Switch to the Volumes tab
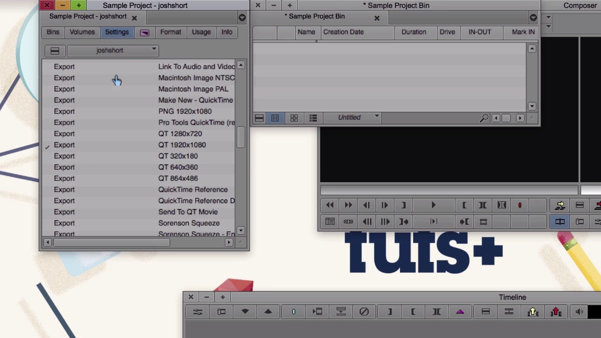Screen dimensions: 601x338 pos(82,32)
